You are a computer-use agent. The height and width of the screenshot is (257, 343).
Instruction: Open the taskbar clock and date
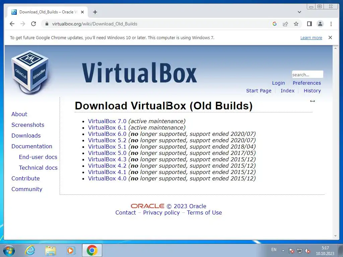(325, 251)
